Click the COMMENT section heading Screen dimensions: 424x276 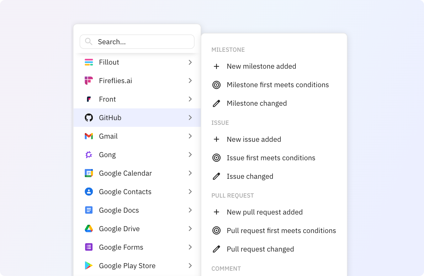point(226,268)
